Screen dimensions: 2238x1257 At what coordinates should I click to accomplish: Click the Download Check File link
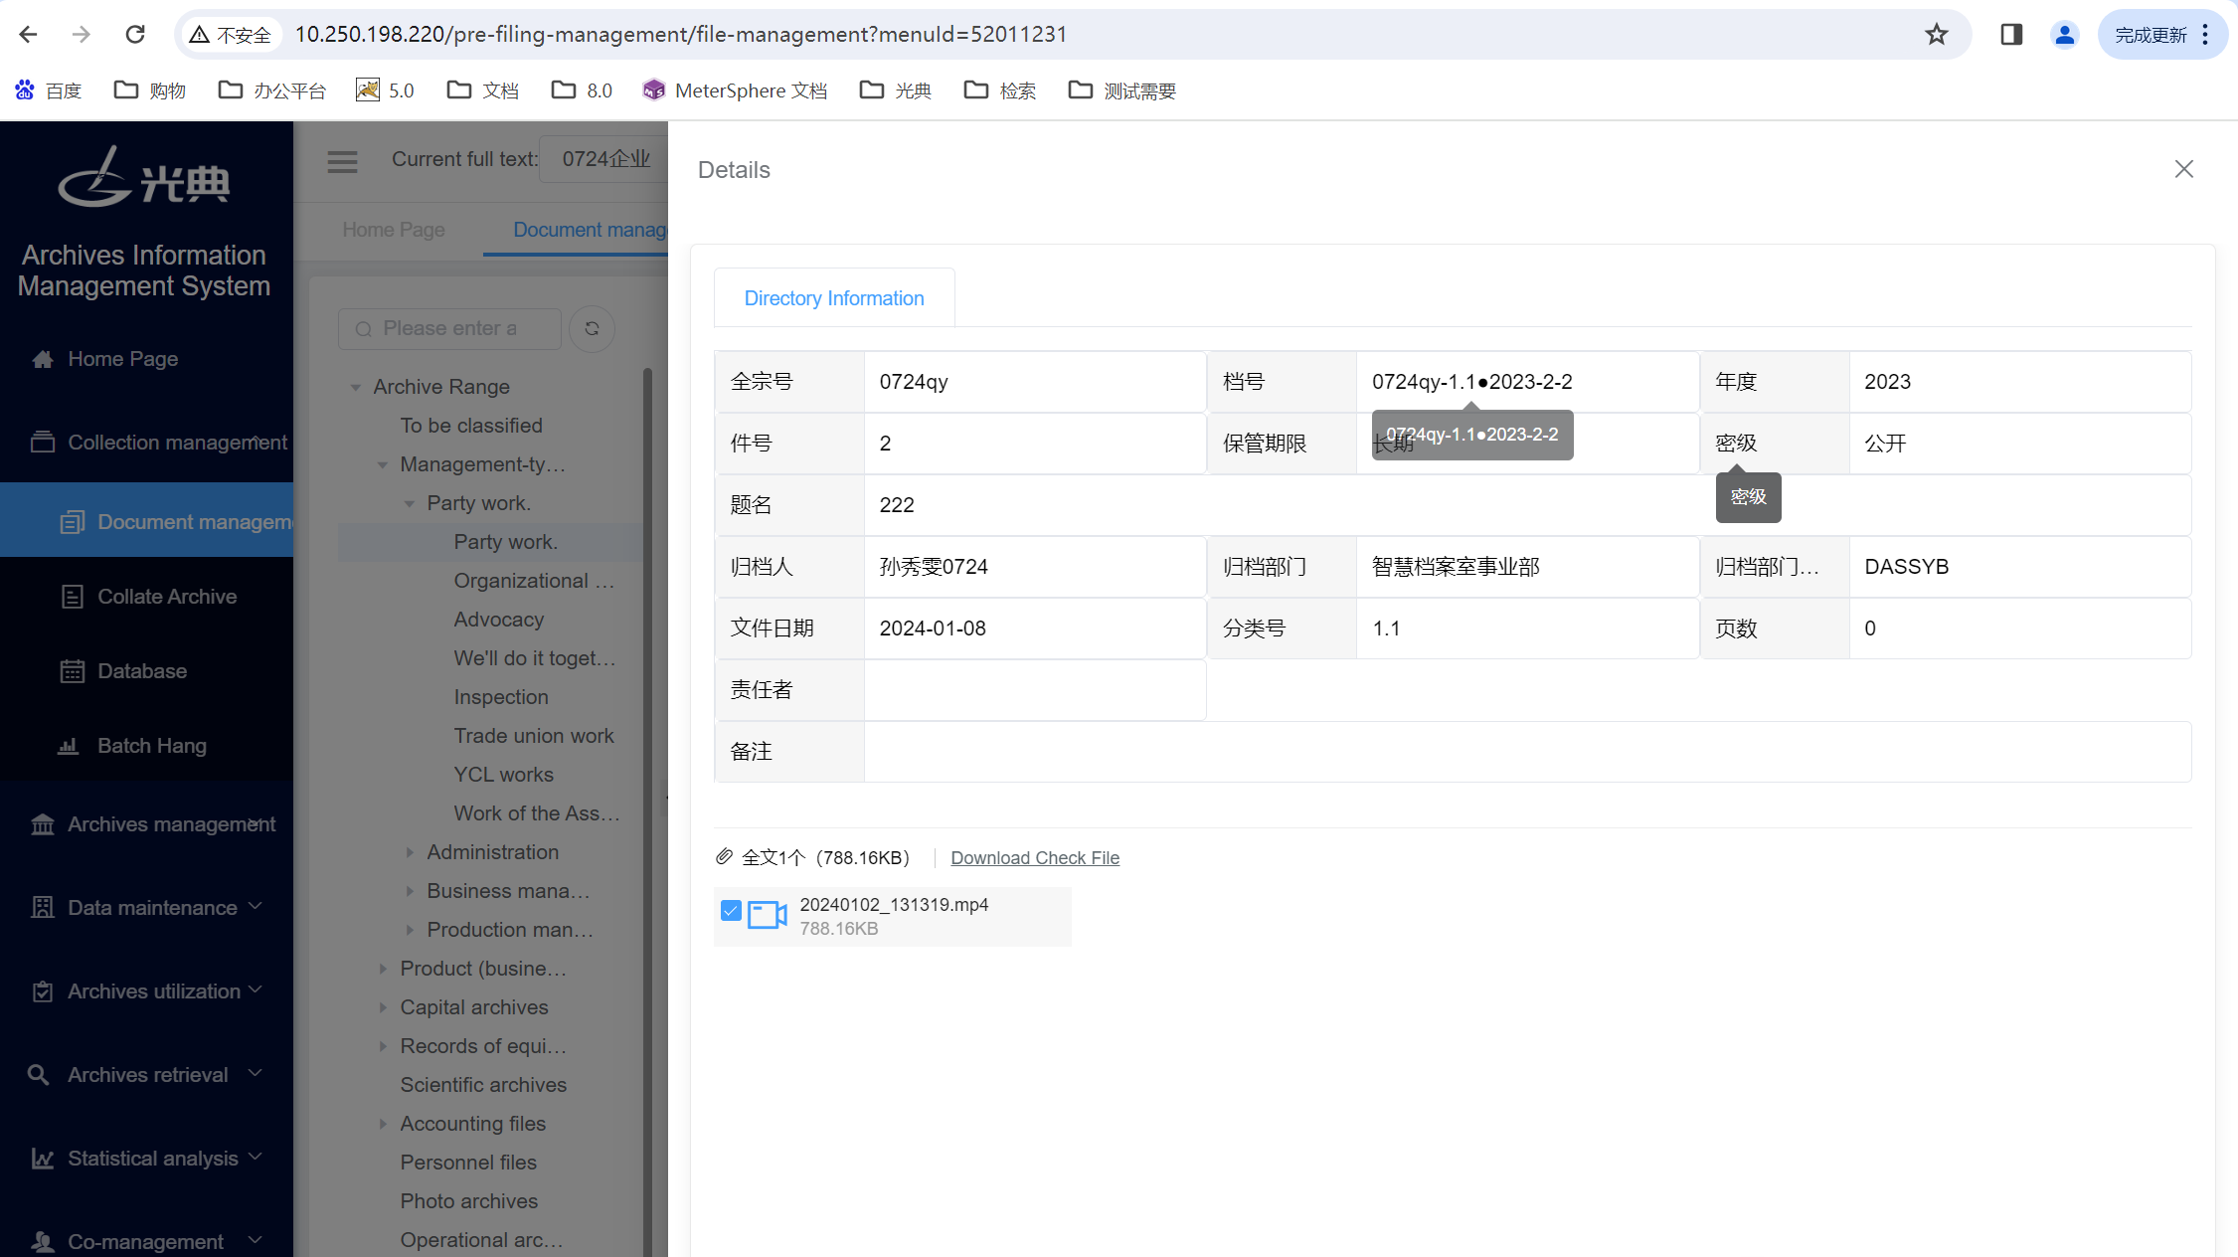click(1035, 858)
